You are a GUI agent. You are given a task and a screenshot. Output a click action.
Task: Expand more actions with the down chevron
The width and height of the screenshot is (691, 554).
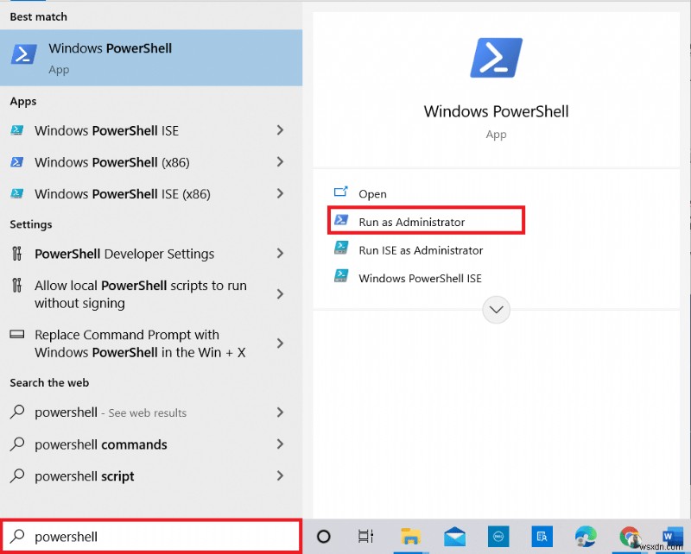(496, 310)
